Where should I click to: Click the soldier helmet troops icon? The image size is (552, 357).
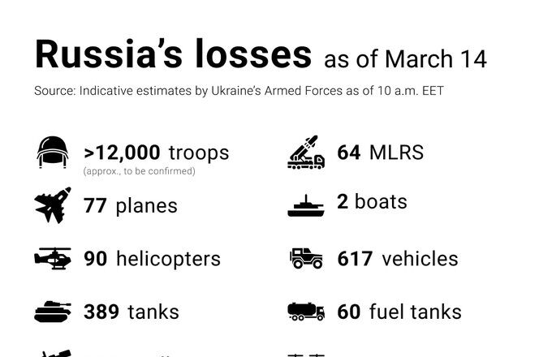click(53, 152)
